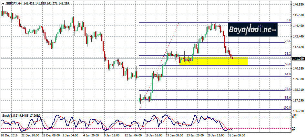Click the current price tag 141.299
The height and width of the screenshot is (139, 305).
[297, 59]
